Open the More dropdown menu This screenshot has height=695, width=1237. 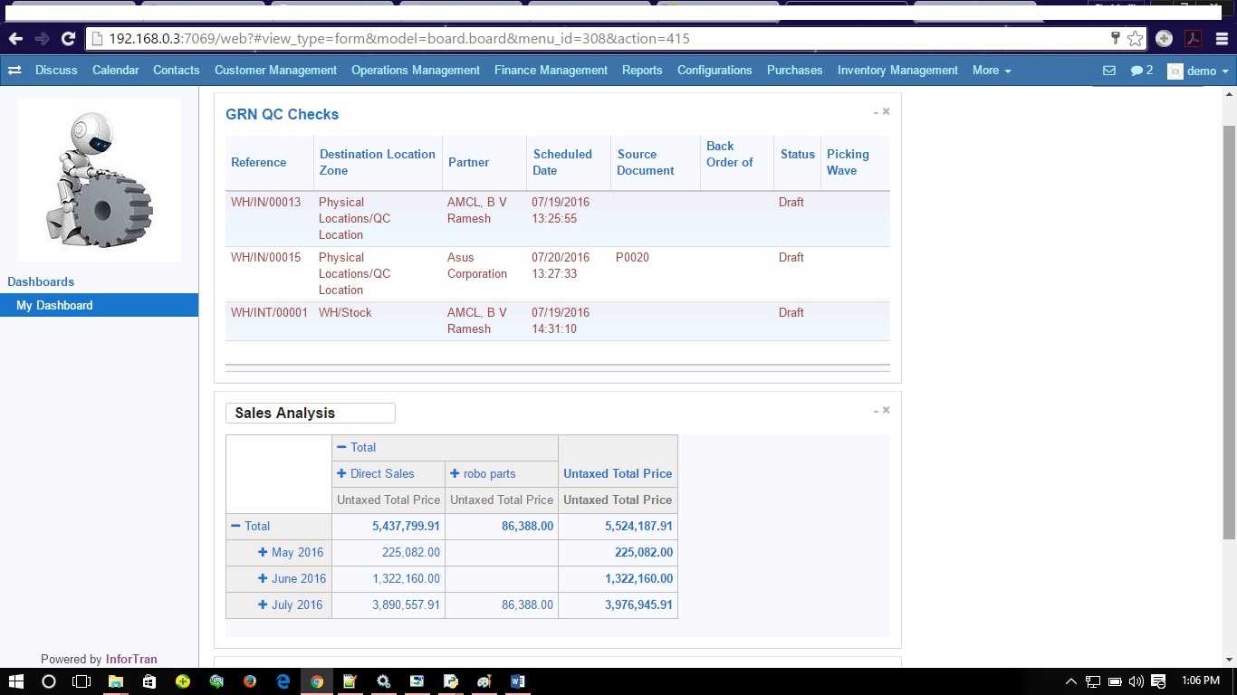[991, 71]
